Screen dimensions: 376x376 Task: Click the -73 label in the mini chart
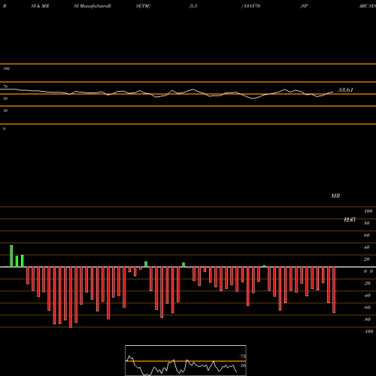243,356
